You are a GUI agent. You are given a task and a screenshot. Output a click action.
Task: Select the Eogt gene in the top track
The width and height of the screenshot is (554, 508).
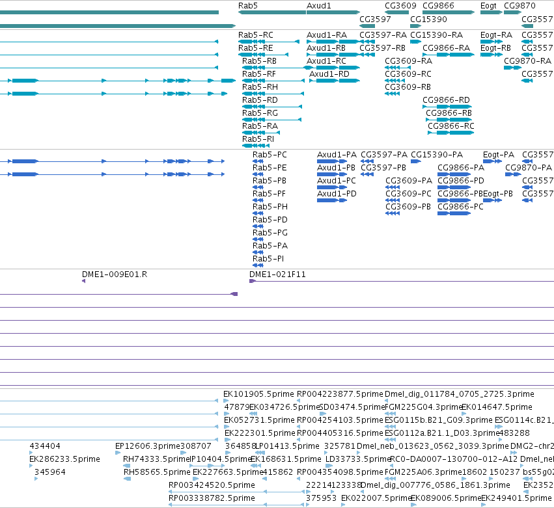point(491,12)
